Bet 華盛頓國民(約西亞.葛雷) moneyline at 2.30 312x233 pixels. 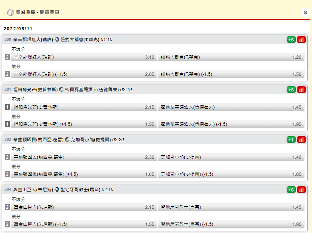(84, 157)
